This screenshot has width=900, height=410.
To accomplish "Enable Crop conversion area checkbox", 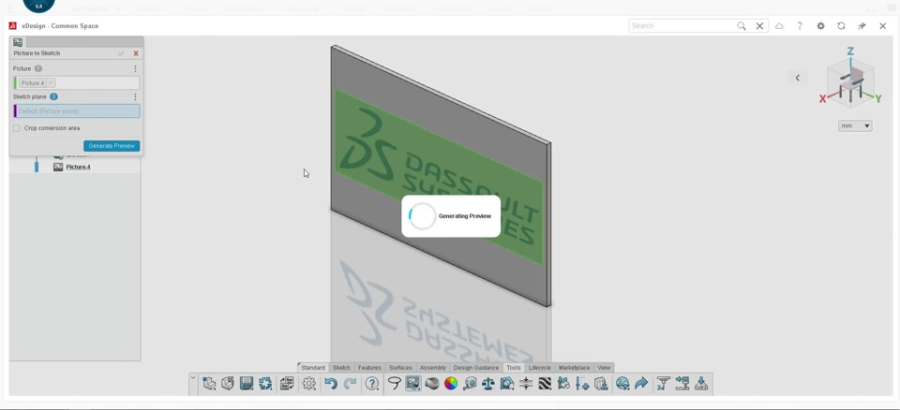I will coord(17,128).
